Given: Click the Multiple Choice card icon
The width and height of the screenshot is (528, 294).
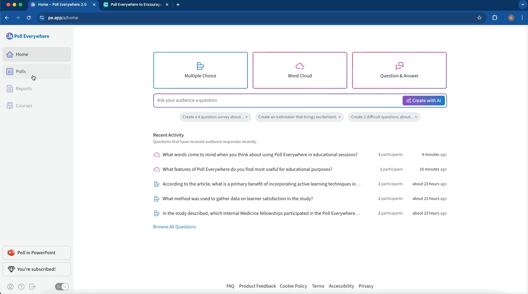Looking at the screenshot, I should pos(200,66).
